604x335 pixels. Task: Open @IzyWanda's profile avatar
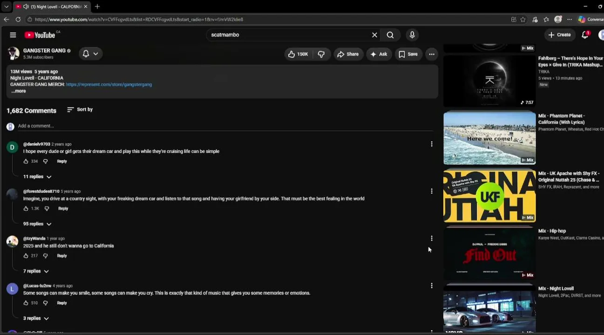12,241
